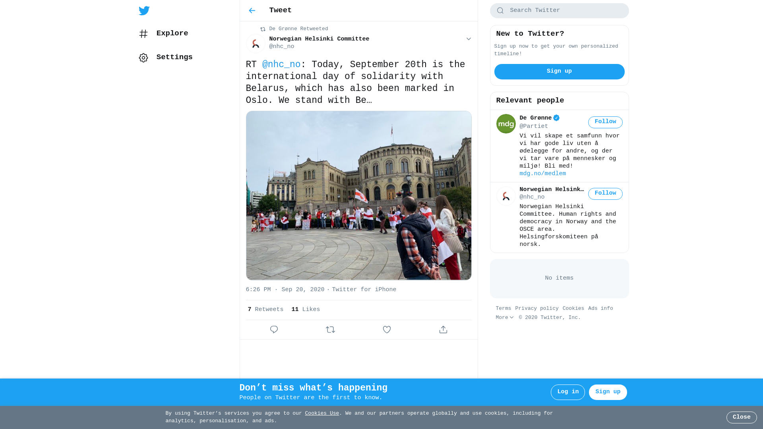Click the Twitter bird logo
The width and height of the screenshot is (763, 429).
tap(144, 11)
